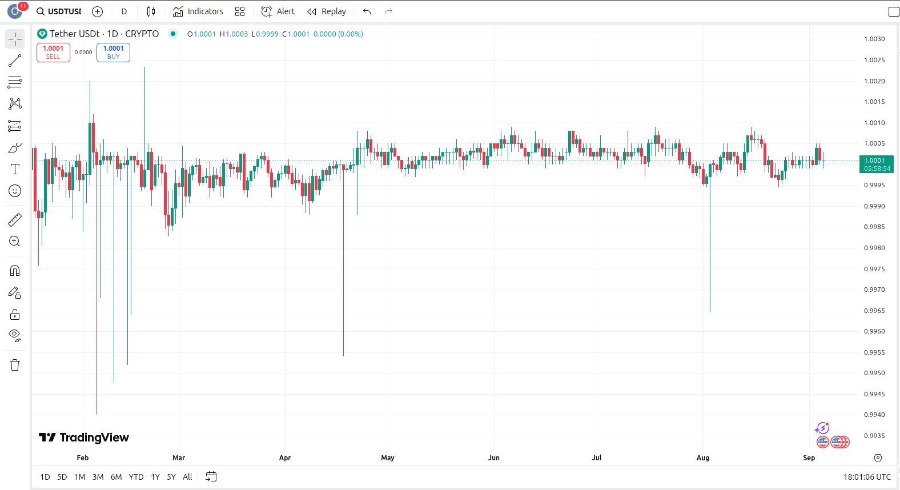
Task: Undo the last chart action
Action: tap(367, 11)
